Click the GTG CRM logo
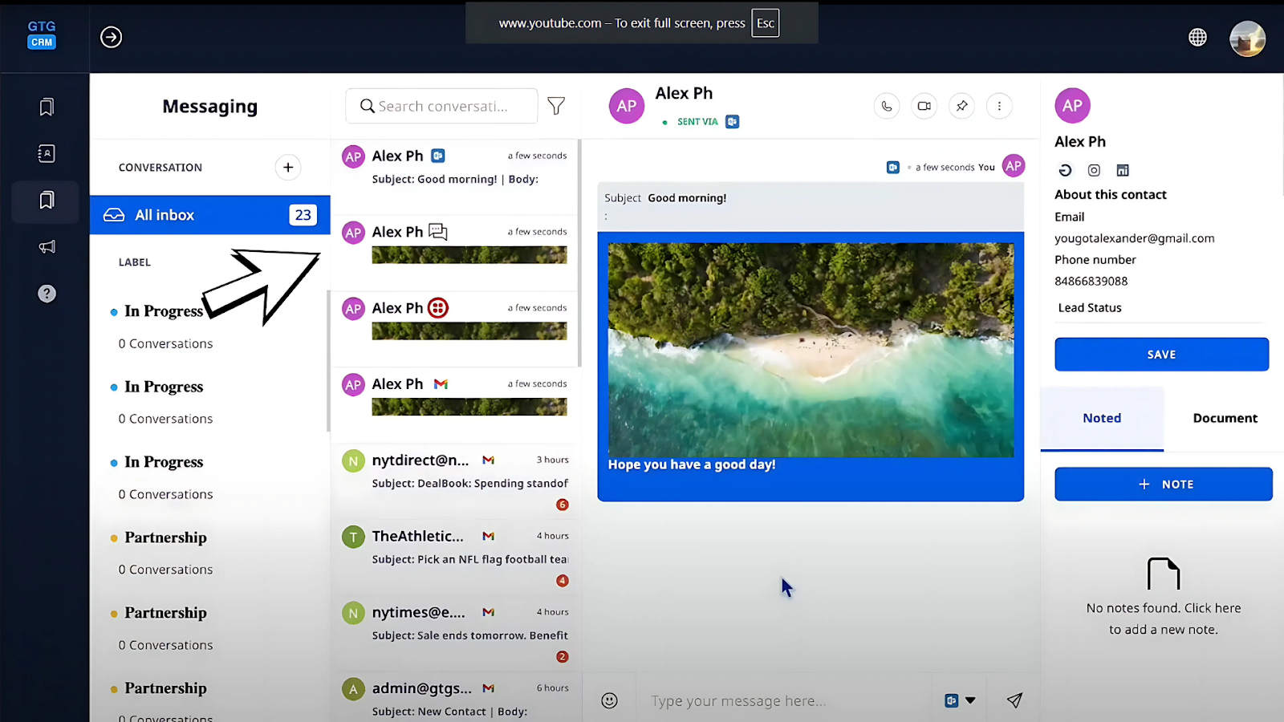Viewport: 1284px width, 722px height. tap(42, 35)
